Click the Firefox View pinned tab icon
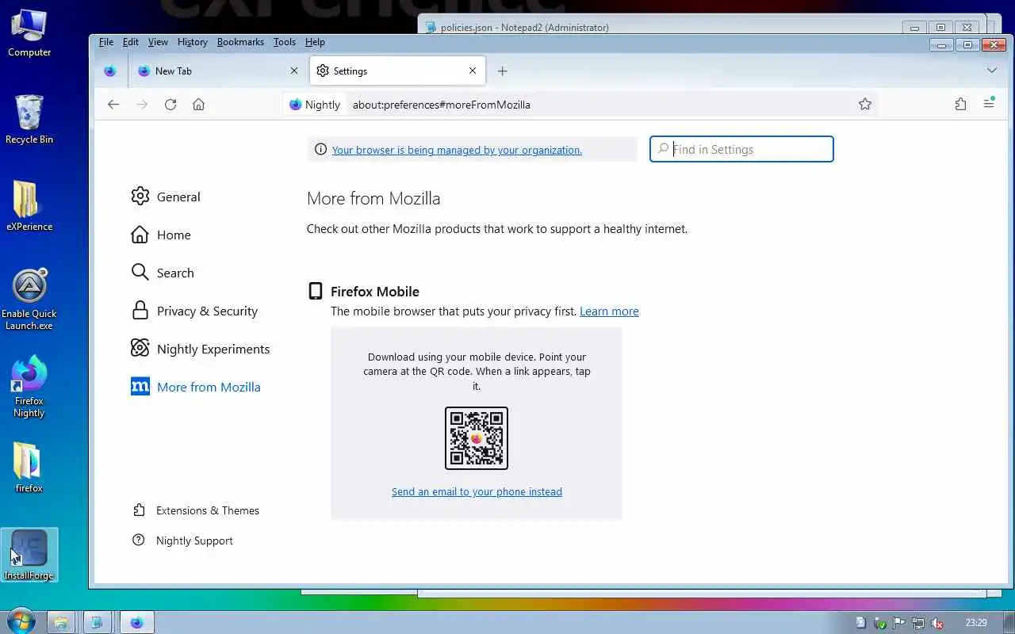This screenshot has width=1015, height=634. pos(110,71)
